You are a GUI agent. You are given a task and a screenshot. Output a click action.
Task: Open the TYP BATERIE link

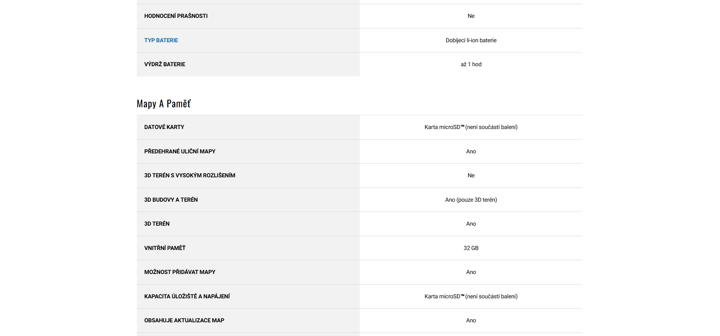coord(161,40)
